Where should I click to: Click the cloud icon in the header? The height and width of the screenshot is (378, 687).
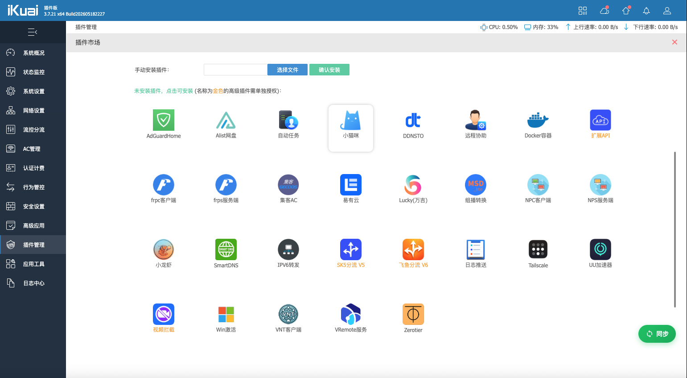pyautogui.click(x=605, y=11)
